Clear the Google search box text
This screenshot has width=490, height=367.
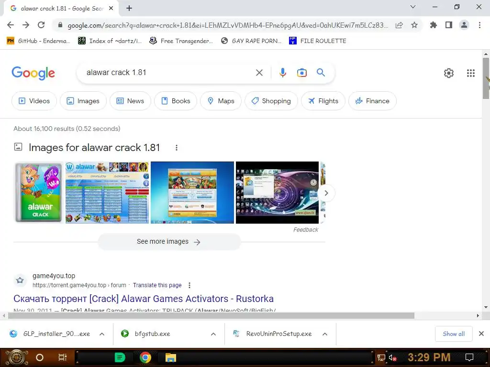pyautogui.click(x=259, y=73)
